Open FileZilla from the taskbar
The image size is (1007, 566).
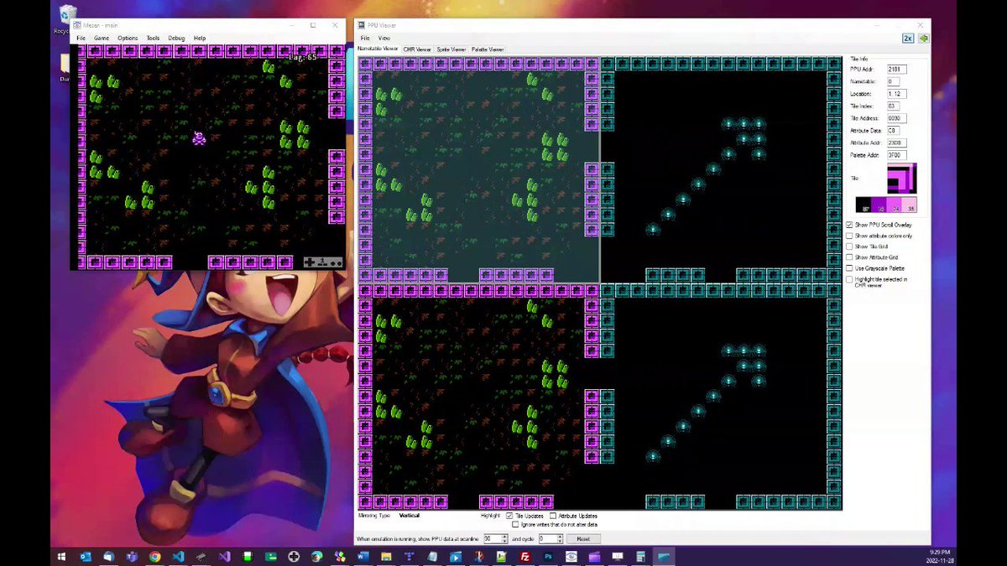coord(525,556)
